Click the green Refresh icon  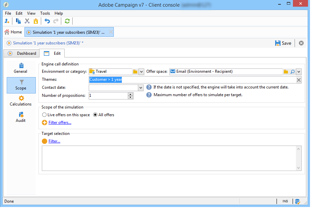point(67,21)
